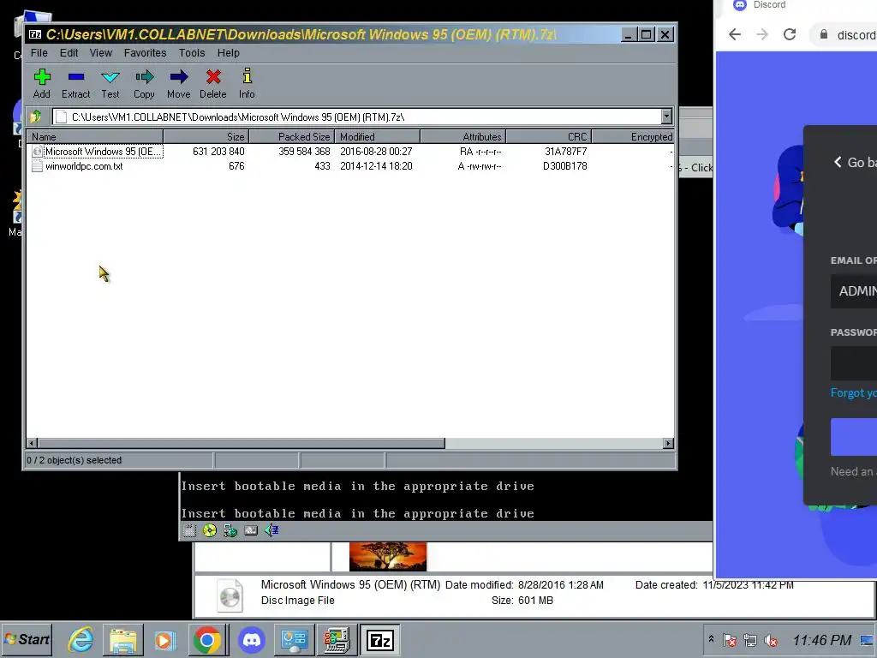Click the sunset tree thumbnail image
The image size is (877, 658).
pyautogui.click(x=388, y=556)
